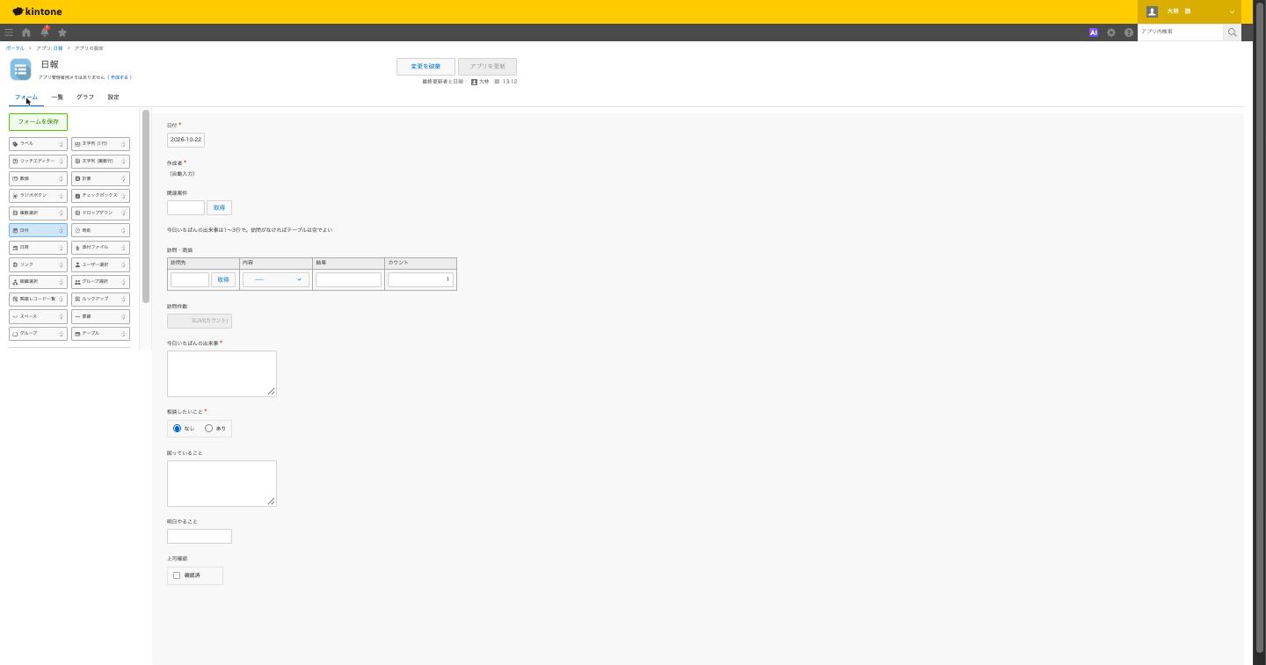Select the ラベル field palette item
Screen dimensions: 1266x665
coord(38,144)
